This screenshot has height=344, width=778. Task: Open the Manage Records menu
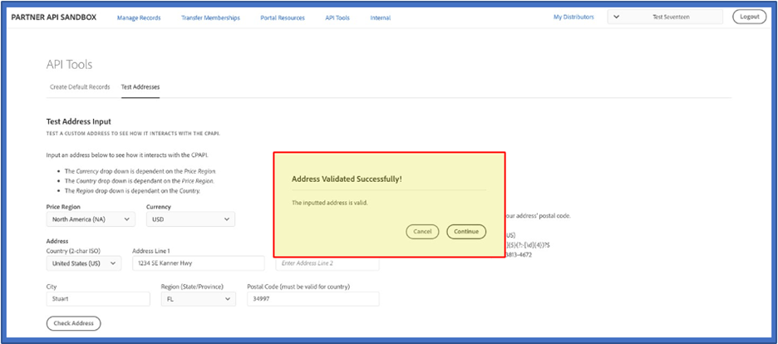(x=139, y=17)
